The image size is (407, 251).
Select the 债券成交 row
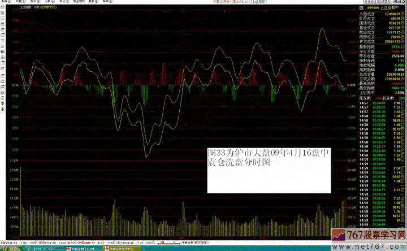click(x=382, y=37)
